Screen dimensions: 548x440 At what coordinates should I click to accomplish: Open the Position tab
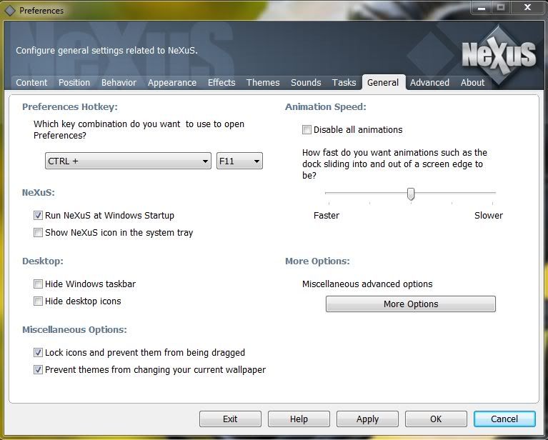(x=74, y=82)
